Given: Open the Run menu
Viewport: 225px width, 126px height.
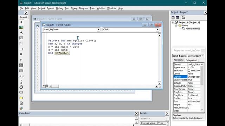Looking at the screenshot, I should tap(67, 8).
